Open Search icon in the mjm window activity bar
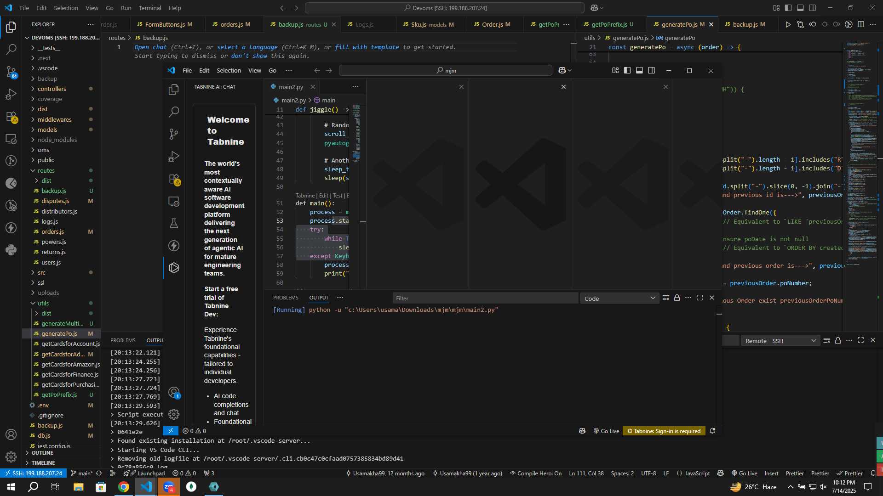Viewport: 883px width, 496px height. click(x=174, y=112)
